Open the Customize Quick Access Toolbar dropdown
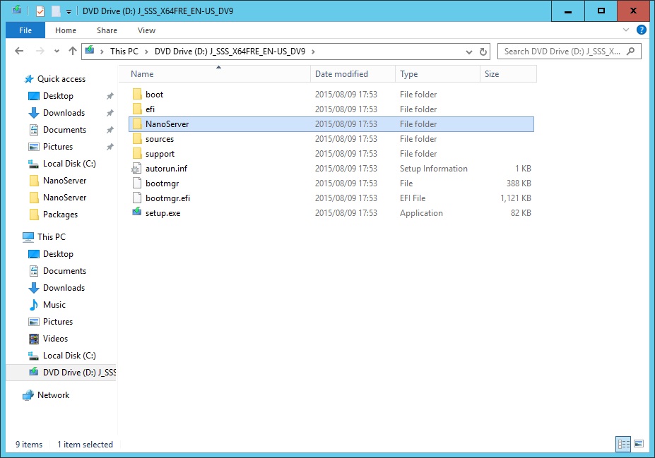The width and height of the screenshot is (655, 458). (x=69, y=12)
